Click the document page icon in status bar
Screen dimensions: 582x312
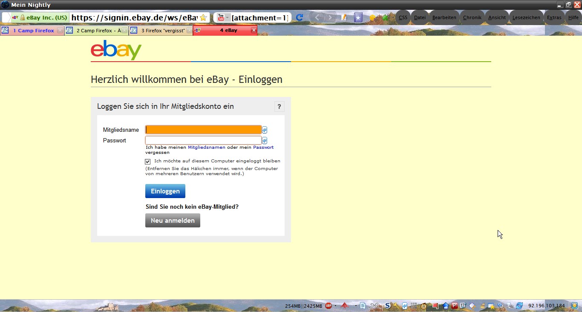(363, 306)
